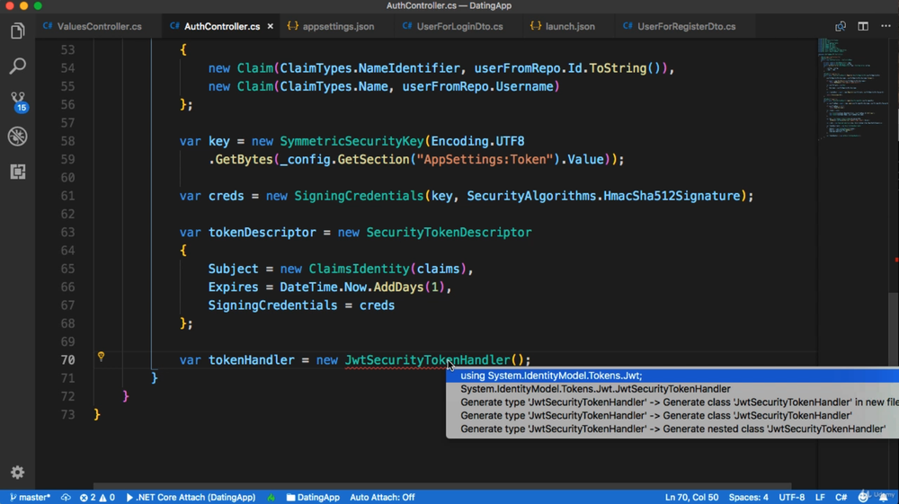899x504 pixels.
Task: Click the open changes icon in tab bar
Action: (841, 26)
